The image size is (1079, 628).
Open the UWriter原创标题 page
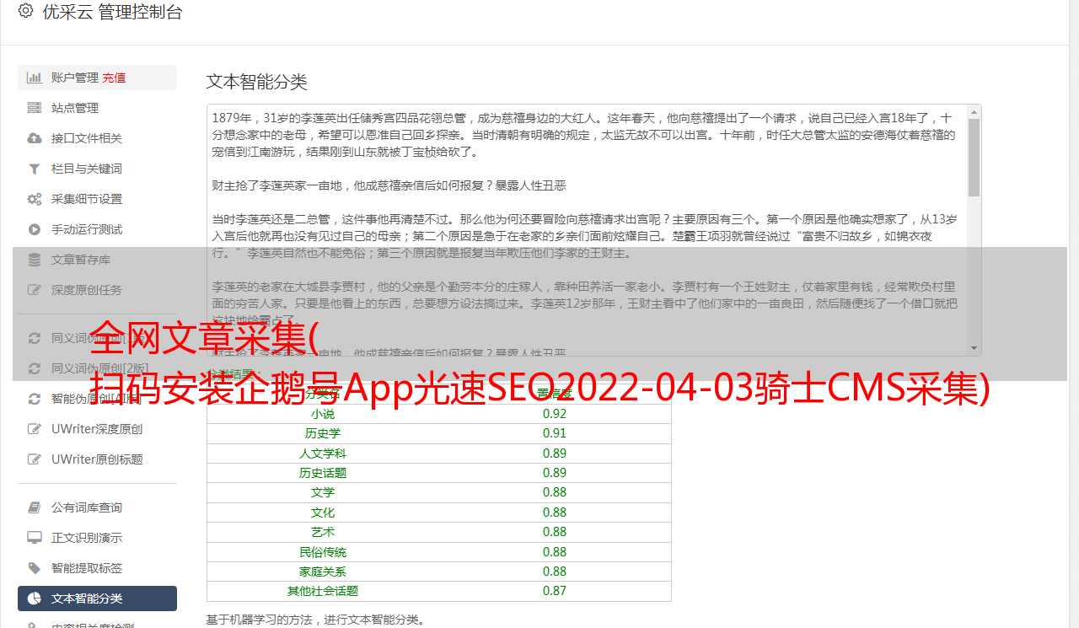97,459
